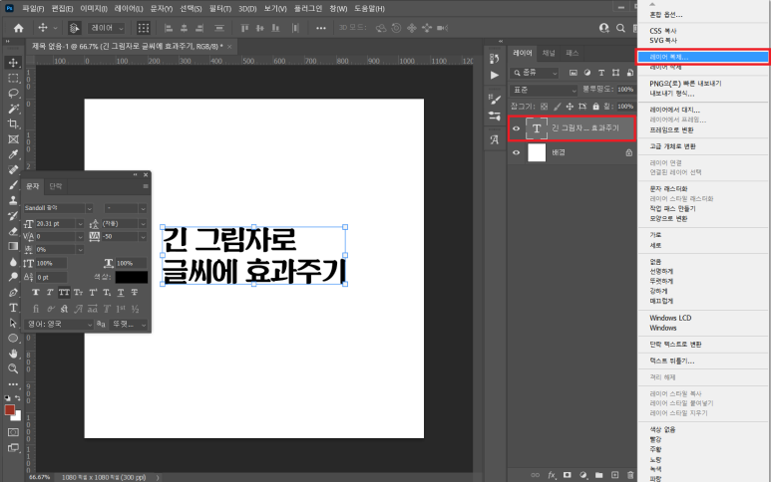Click the Home icon in options bar
The height and width of the screenshot is (482, 771).
point(19,28)
